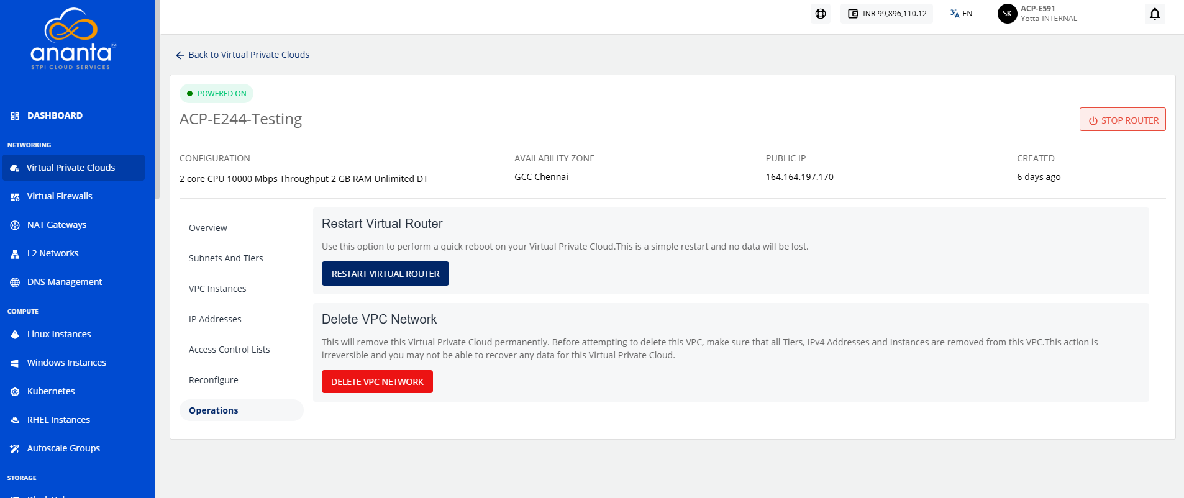Click the Restart Virtual Router button
This screenshot has width=1184, height=498.
coord(385,274)
